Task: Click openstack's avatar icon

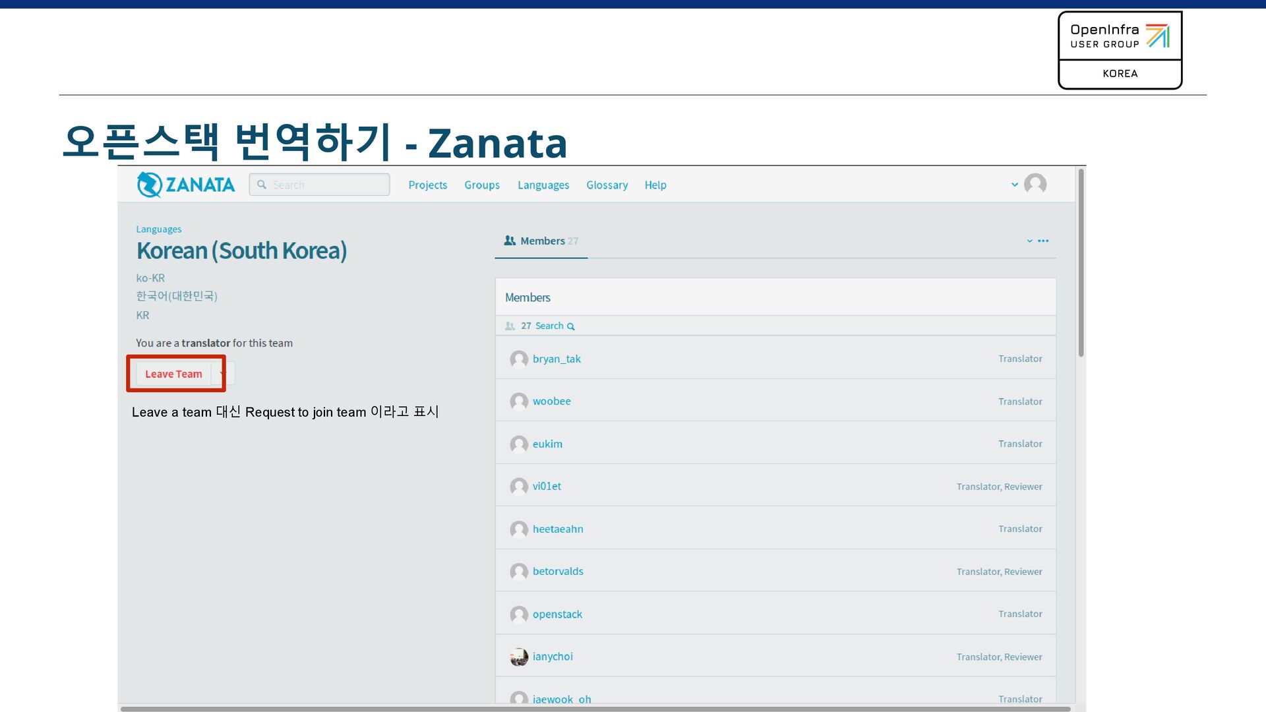Action: 519,614
